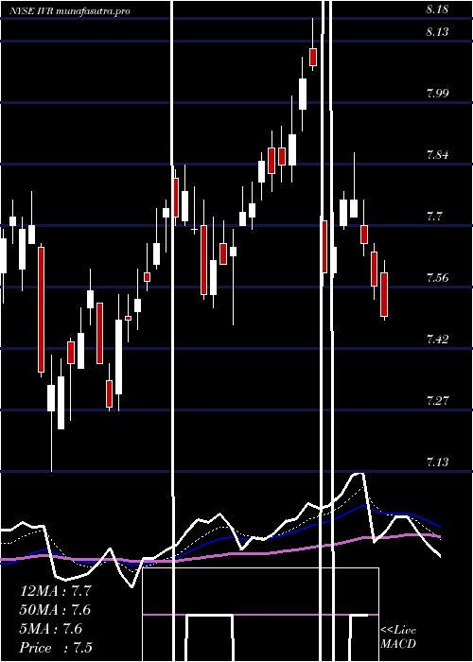
Task: Click the NYSE IVR munafasutra.pro header text
Action: click(70, 11)
